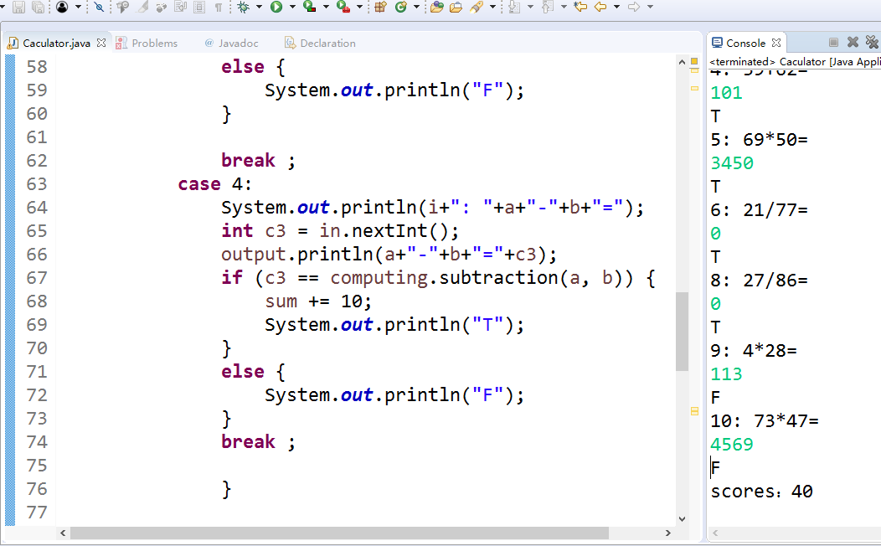Click the Next Annotation icon
This screenshot has height=546, width=881.
pos(514,7)
